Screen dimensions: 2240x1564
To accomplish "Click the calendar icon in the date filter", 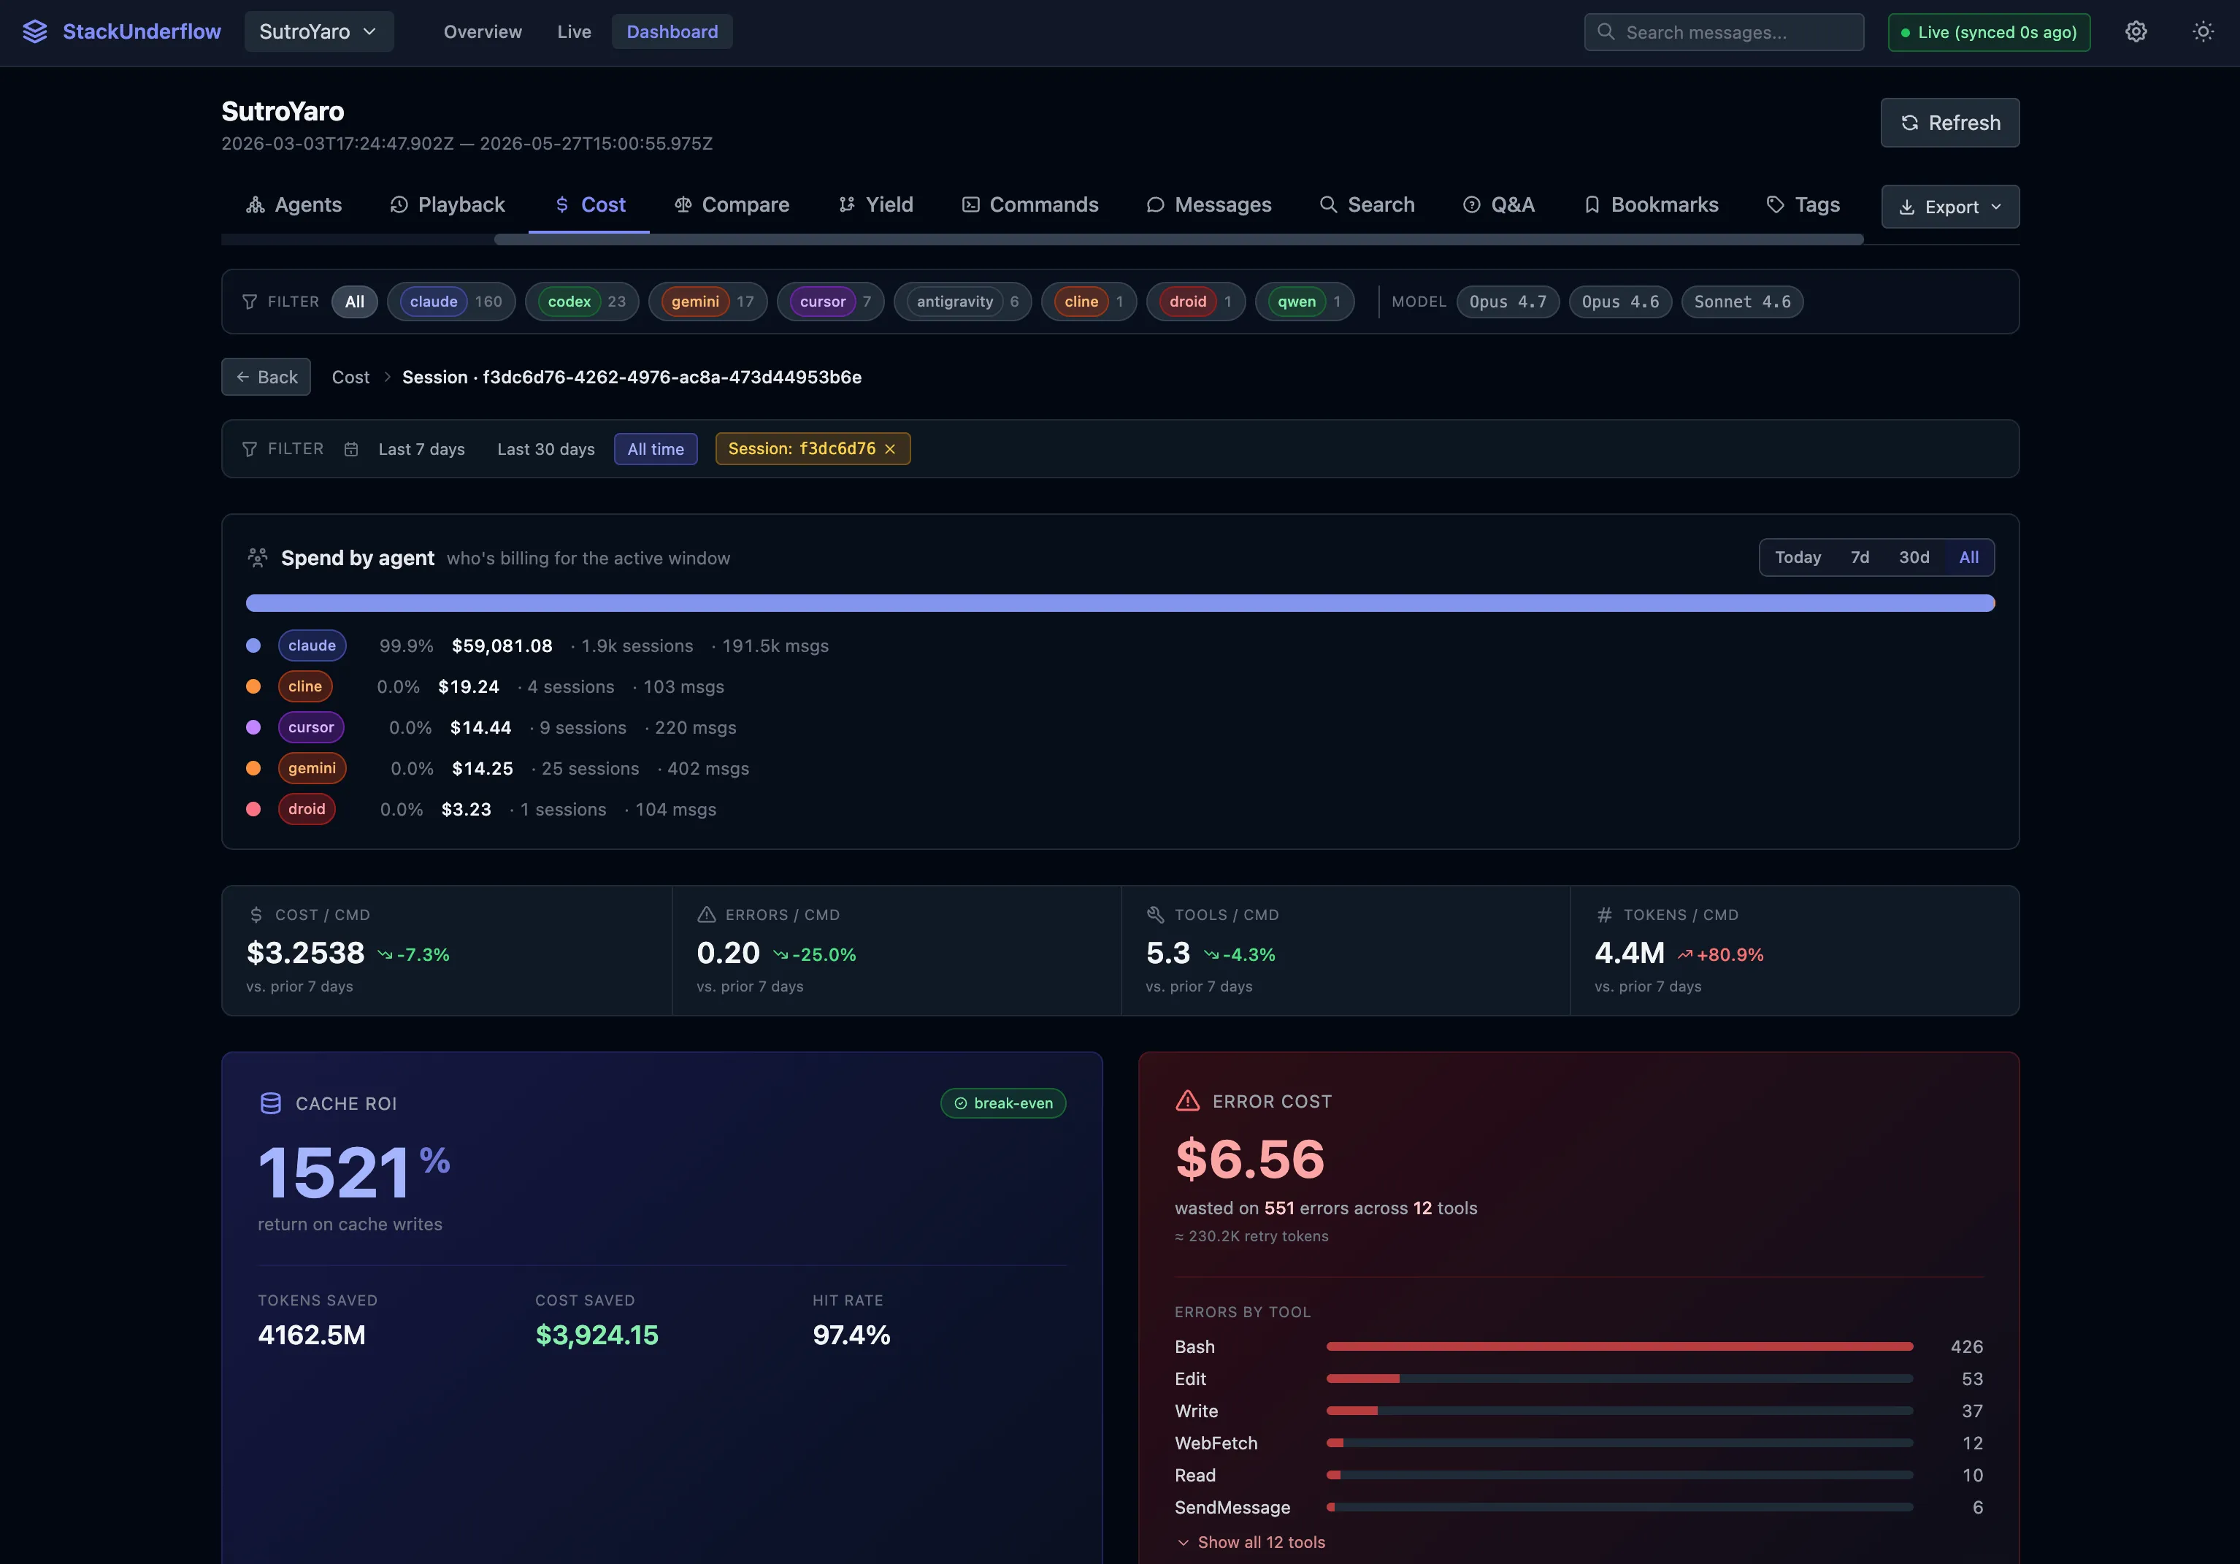I will [x=351, y=450].
